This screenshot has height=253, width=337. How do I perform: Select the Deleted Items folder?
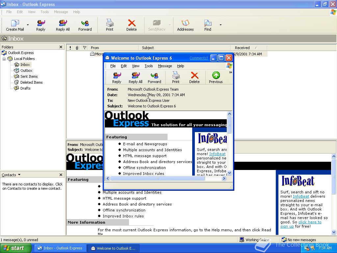[x=31, y=82]
